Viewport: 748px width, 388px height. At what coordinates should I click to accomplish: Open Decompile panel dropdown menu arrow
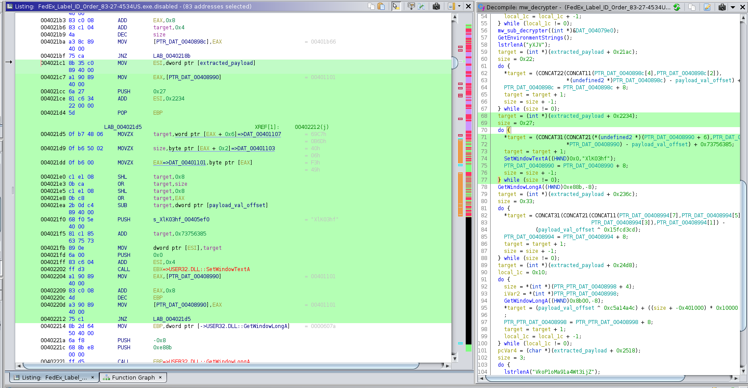click(732, 7)
